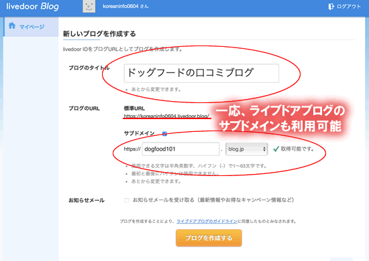Click the ブログを作成する button

click(x=209, y=238)
